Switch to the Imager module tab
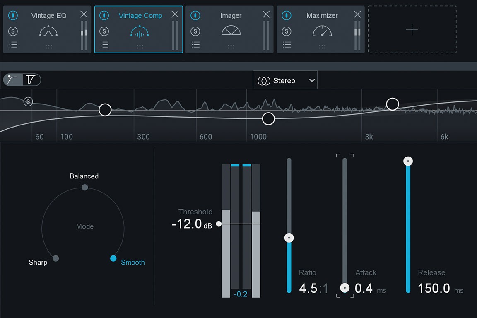This screenshot has width=477, height=318. pyautogui.click(x=231, y=15)
